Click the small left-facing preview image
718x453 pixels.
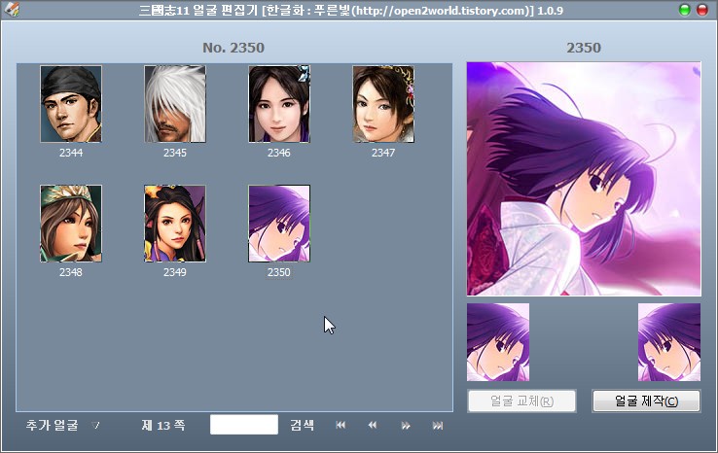pos(498,342)
